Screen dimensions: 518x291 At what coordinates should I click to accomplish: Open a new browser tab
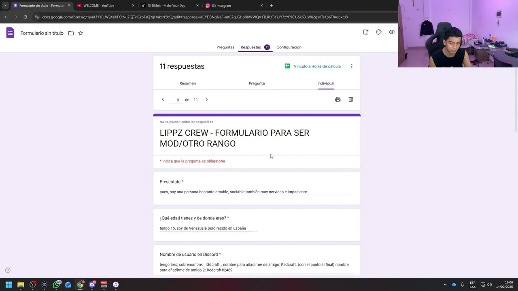tap(271, 6)
